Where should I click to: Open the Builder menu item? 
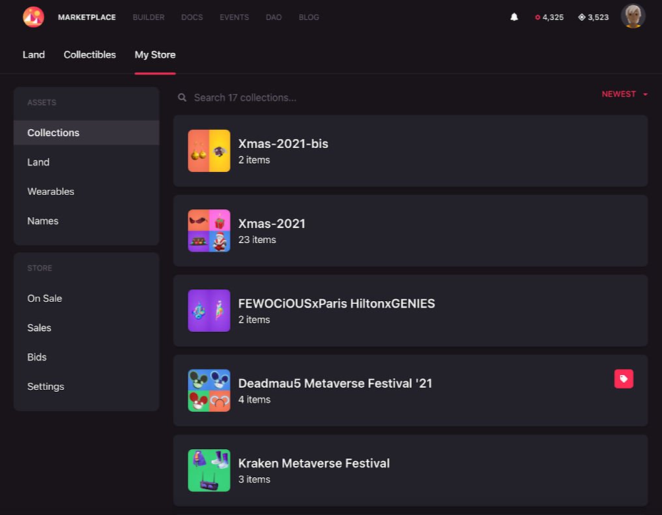point(149,18)
